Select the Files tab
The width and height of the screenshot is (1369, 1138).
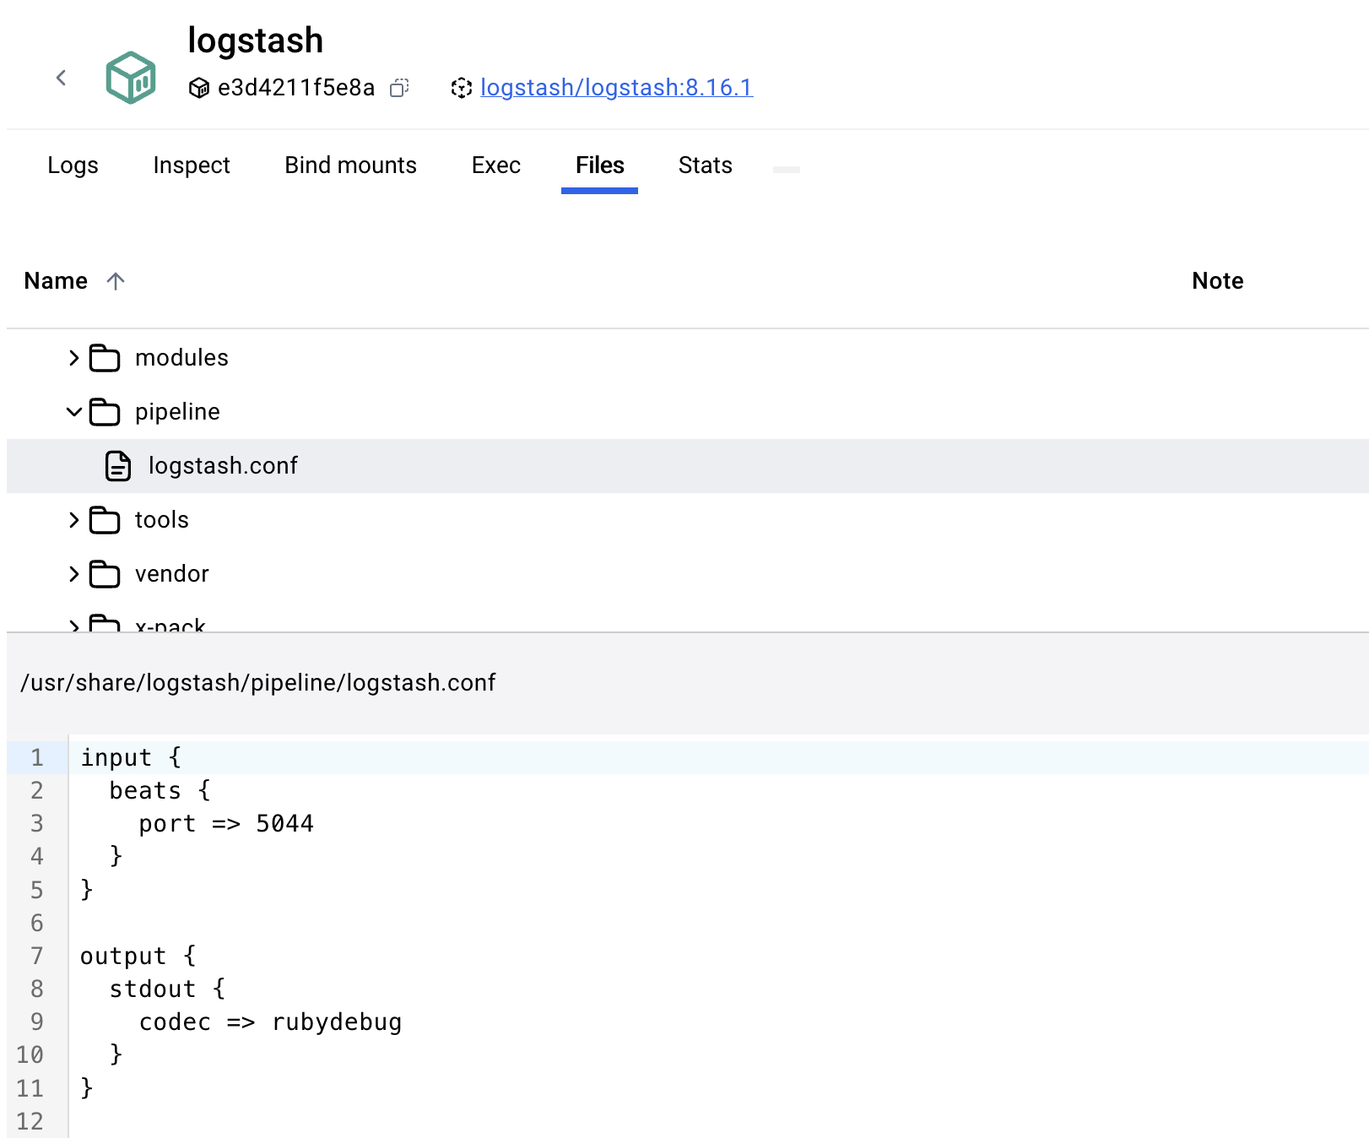coord(599,165)
